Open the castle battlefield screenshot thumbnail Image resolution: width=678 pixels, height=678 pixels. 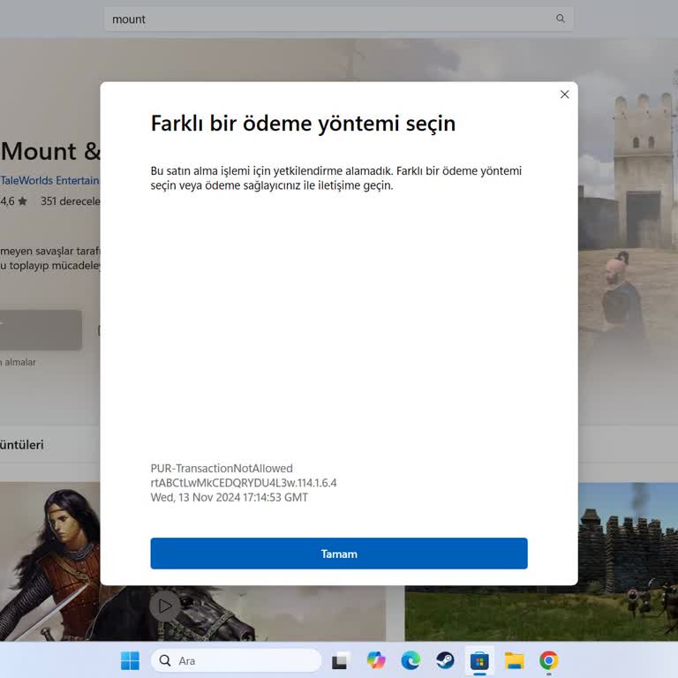(541, 561)
